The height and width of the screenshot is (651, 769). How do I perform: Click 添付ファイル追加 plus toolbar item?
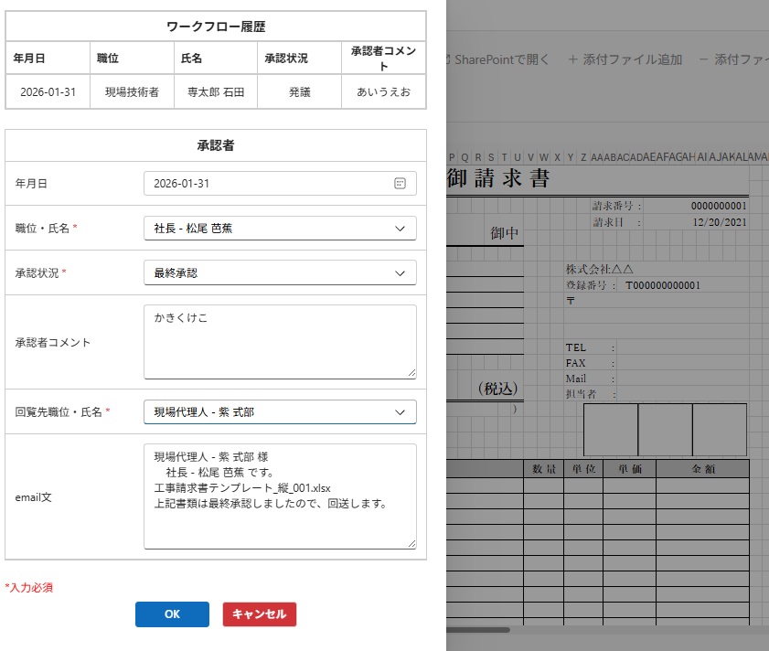pos(625,59)
